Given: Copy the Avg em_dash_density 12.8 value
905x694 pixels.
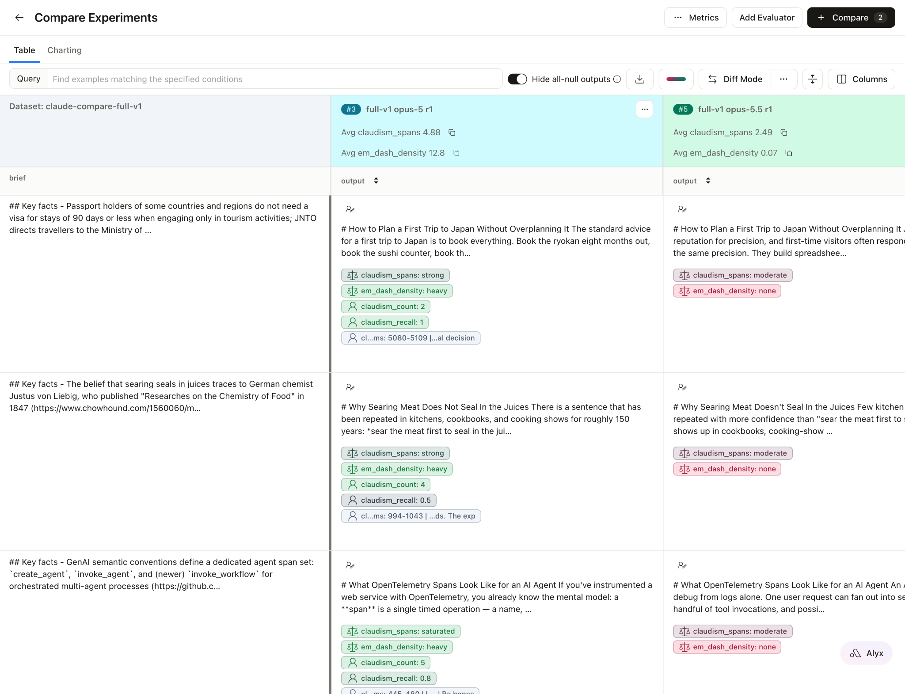Looking at the screenshot, I should coord(456,153).
